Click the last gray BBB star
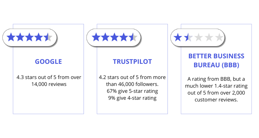The width and height of the screenshot is (259, 138). (219, 37)
